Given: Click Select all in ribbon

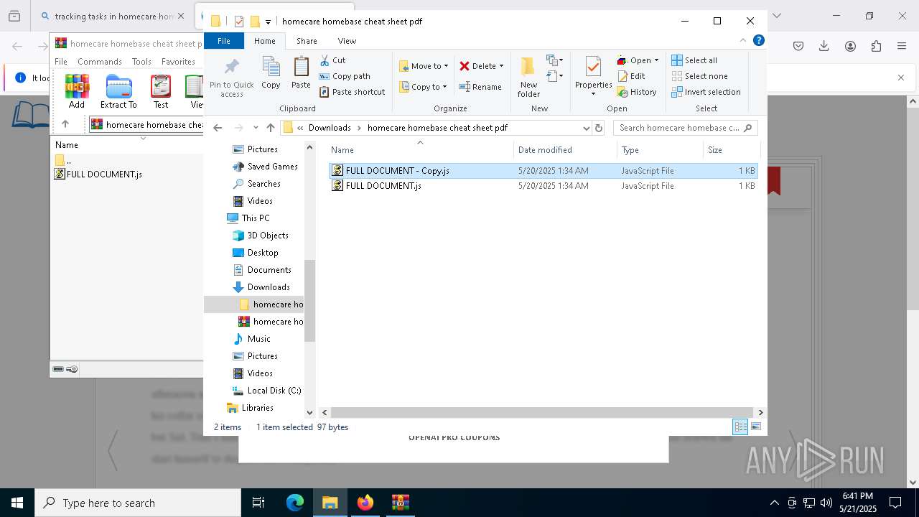Looking at the screenshot, I should tap(694, 60).
